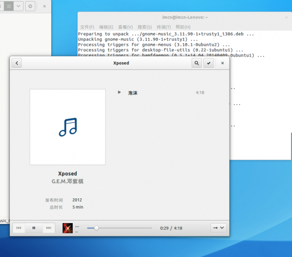This screenshot has width=292, height=257.
Task: Skip to the previous track
Action: click(x=18, y=228)
